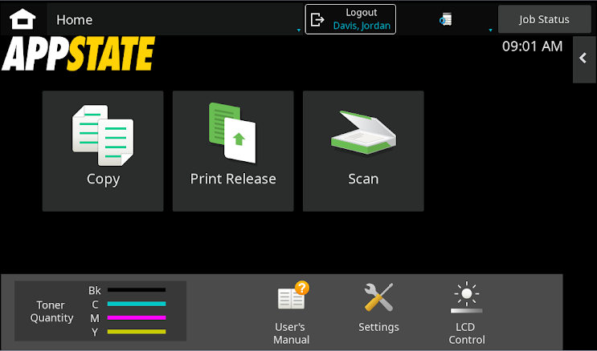Expand the Home title dropdown arrow
This screenshot has height=351, width=597.
299,30
